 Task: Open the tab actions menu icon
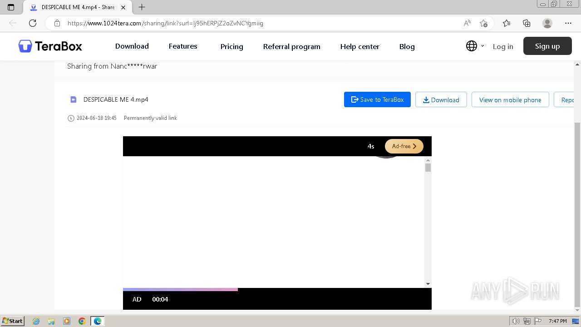[x=11, y=7]
